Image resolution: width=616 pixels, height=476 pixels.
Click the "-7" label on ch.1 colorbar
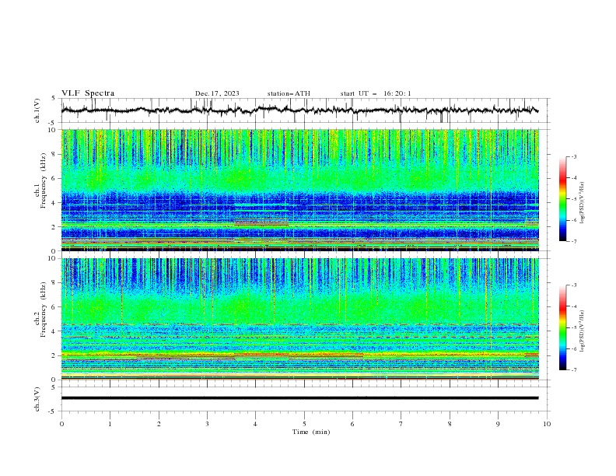tap(573, 242)
